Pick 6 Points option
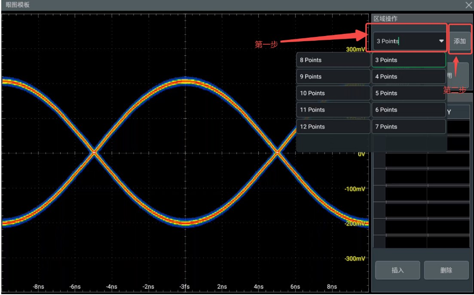The width and height of the screenshot is (474, 295). coord(408,110)
